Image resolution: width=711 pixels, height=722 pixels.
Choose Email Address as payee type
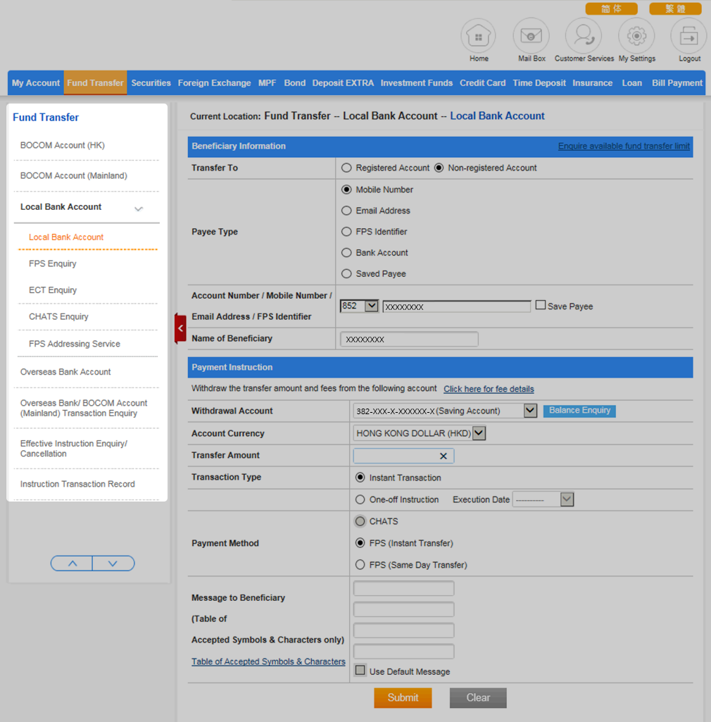coord(346,211)
